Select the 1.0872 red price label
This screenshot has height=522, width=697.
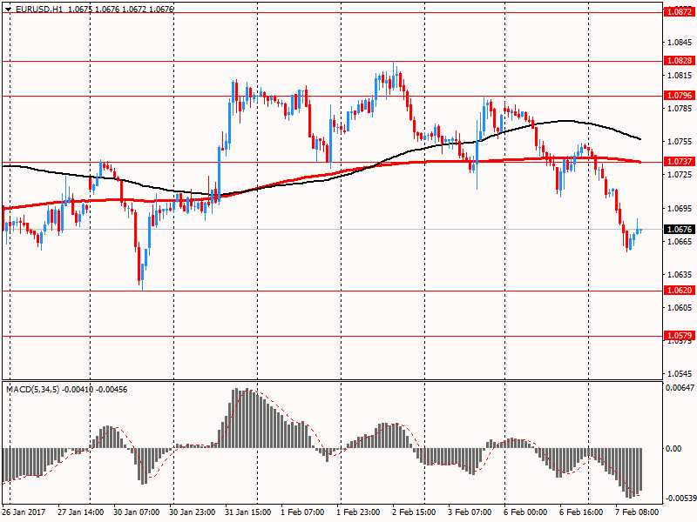click(x=678, y=12)
